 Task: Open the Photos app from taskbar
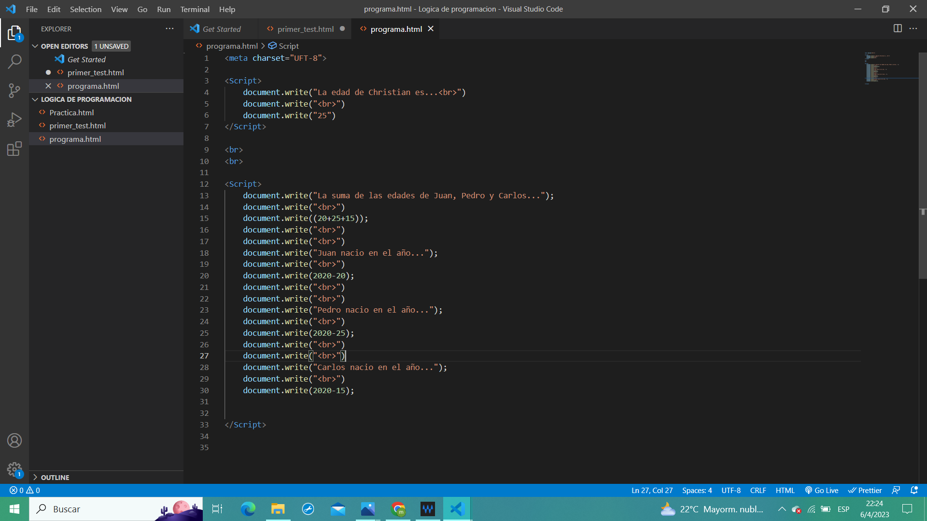(x=368, y=509)
